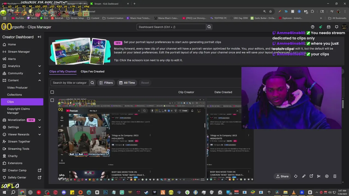Open the channel profile avatar menu
The image size is (349, 196).
pyautogui.click(x=344, y=27)
